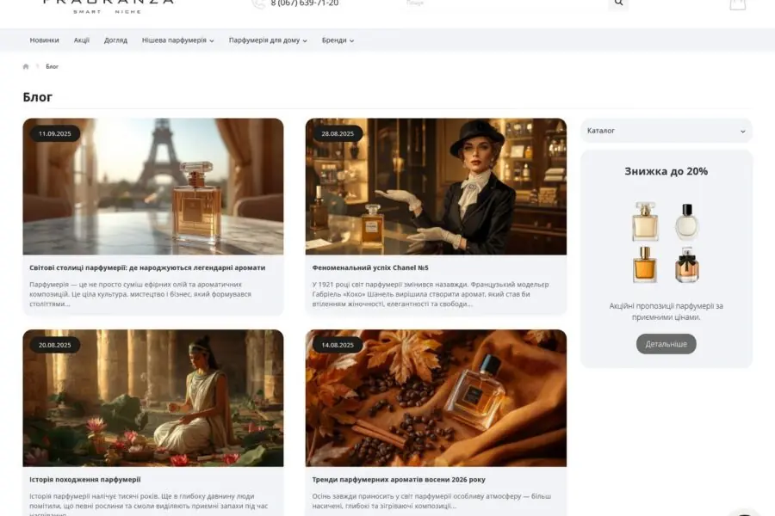Click the Eiffel Tower perfume thumbnail
This screenshot has height=516, width=775.
[x=153, y=187]
